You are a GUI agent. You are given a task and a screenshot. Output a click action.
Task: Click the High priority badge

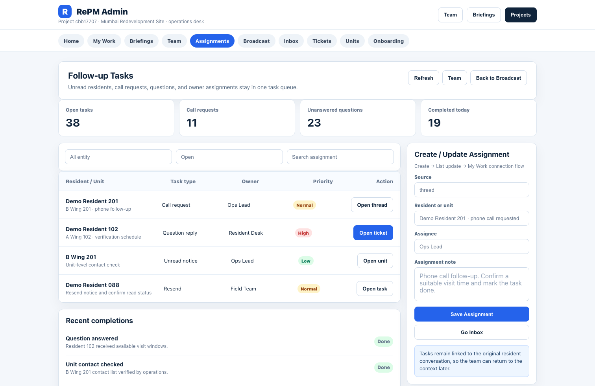point(303,233)
